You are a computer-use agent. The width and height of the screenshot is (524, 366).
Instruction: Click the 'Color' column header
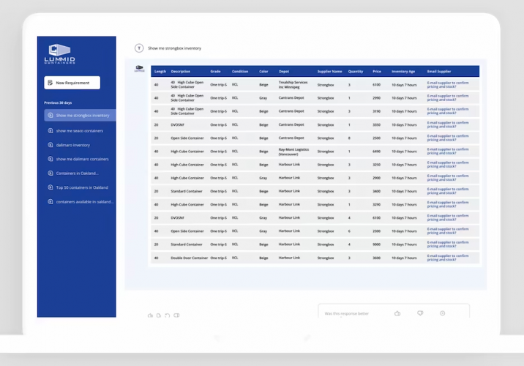263,72
